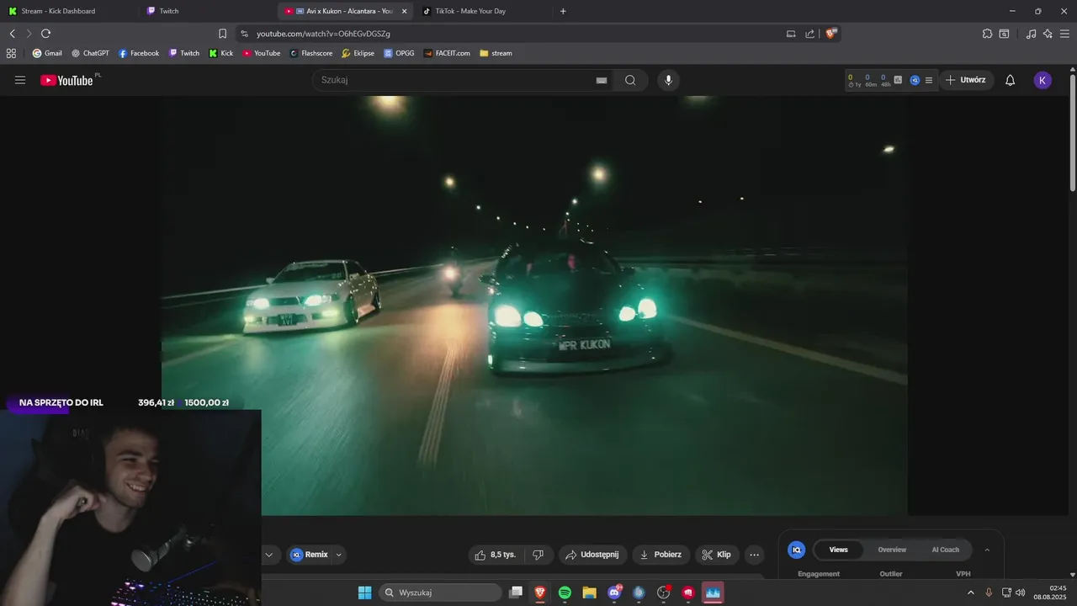Go to YouTube home via logo
The image size is (1077, 606).
pos(66,80)
